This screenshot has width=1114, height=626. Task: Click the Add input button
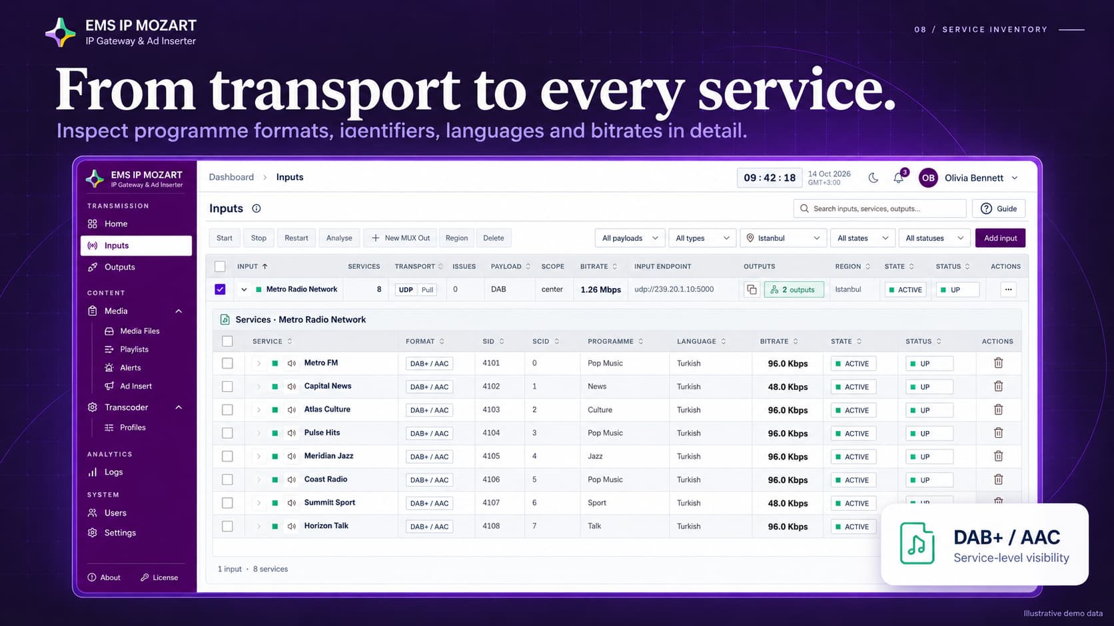[x=1000, y=238]
